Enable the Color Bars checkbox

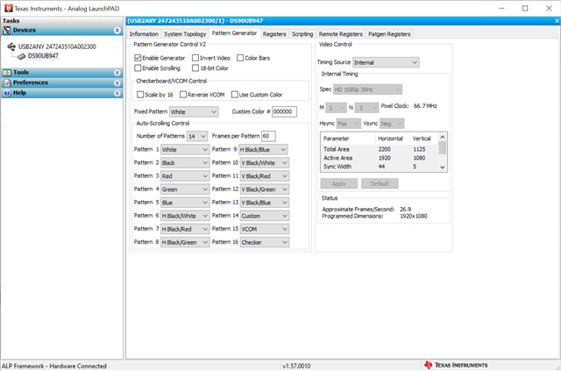tap(240, 58)
